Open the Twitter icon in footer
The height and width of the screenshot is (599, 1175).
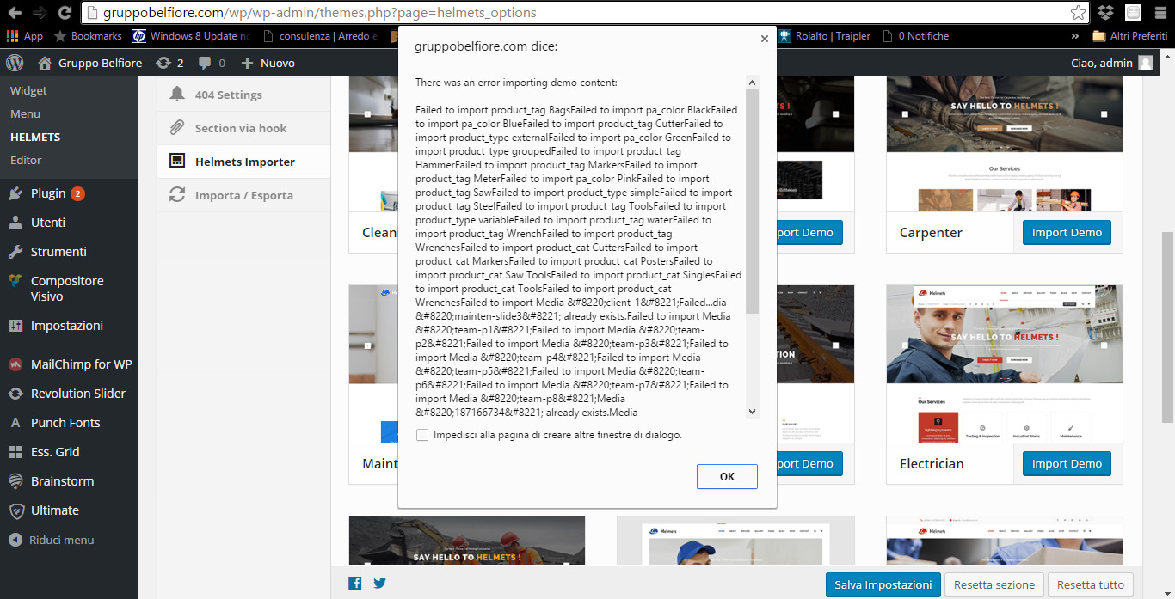pyautogui.click(x=379, y=584)
